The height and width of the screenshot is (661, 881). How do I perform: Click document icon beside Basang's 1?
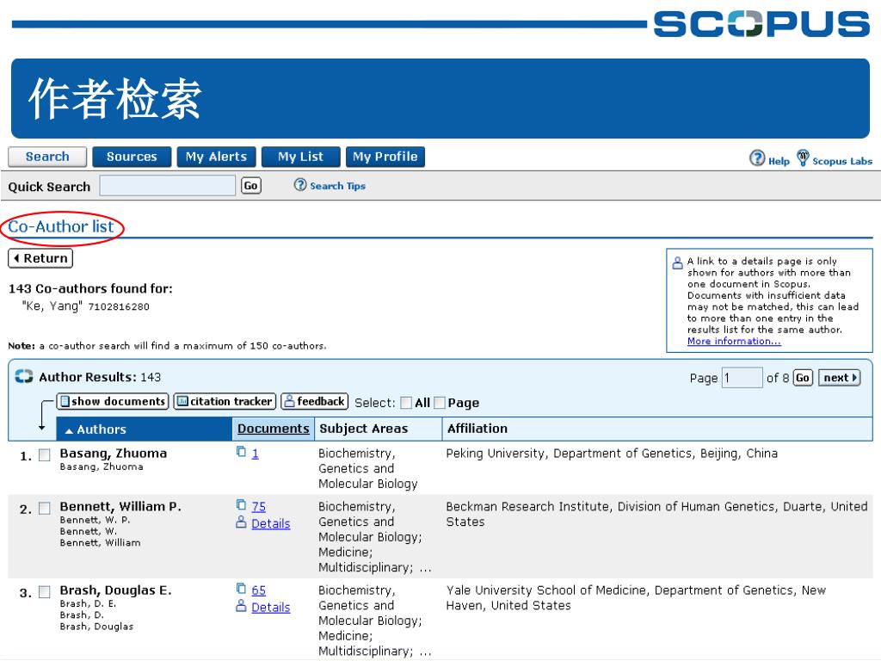coord(241,451)
